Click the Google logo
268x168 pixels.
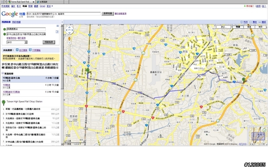click(x=10, y=14)
